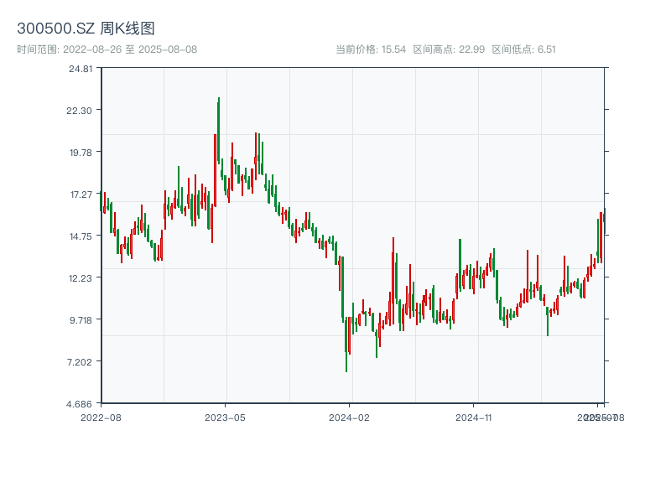The height and width of the screenshot is (503, 671).
Task: Select the 12.23 y-axis price label
Action: point(81,278)
